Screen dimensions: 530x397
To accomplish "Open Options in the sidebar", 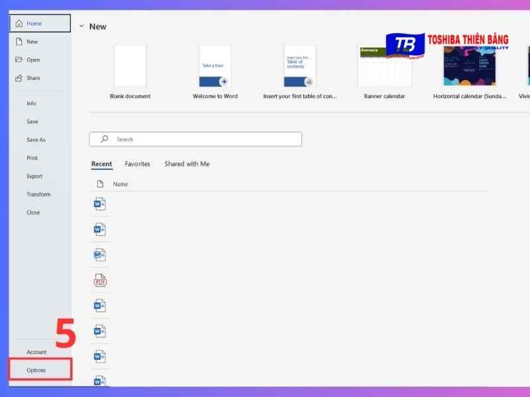I will point(36,370).
